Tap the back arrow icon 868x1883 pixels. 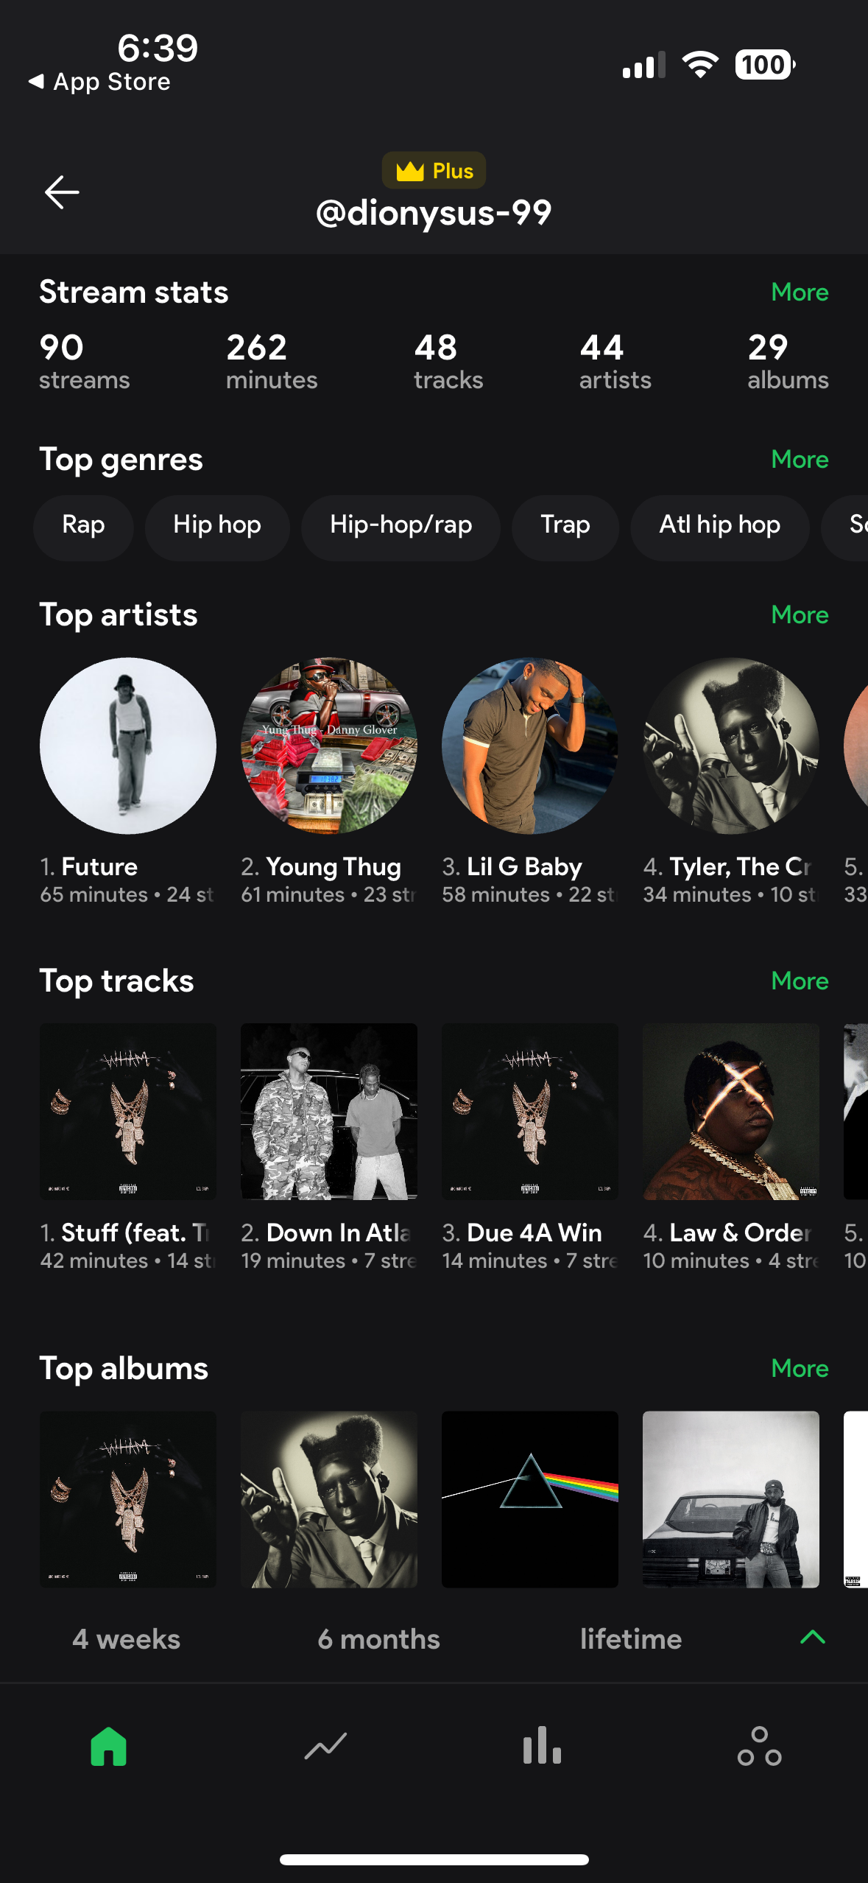click(x=62, y=193)
